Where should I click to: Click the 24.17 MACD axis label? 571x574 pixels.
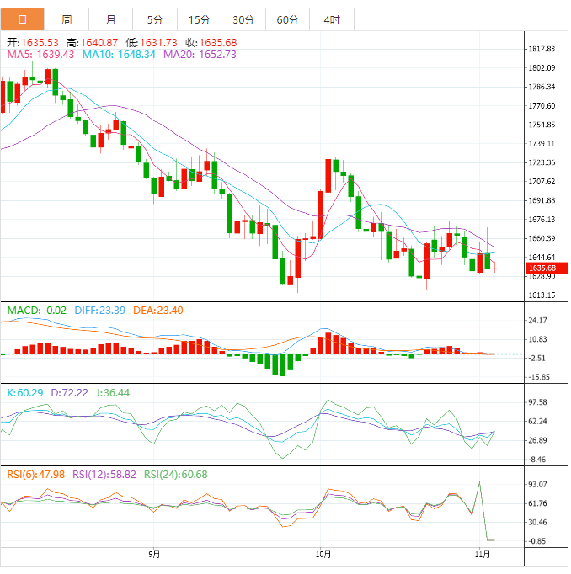(x=537, y=321)
